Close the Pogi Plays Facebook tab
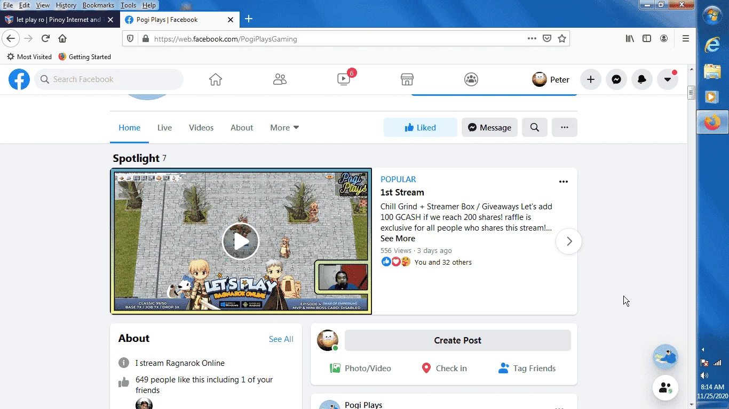The height and width of the screenshot is (409, 729). click(231, 20)
